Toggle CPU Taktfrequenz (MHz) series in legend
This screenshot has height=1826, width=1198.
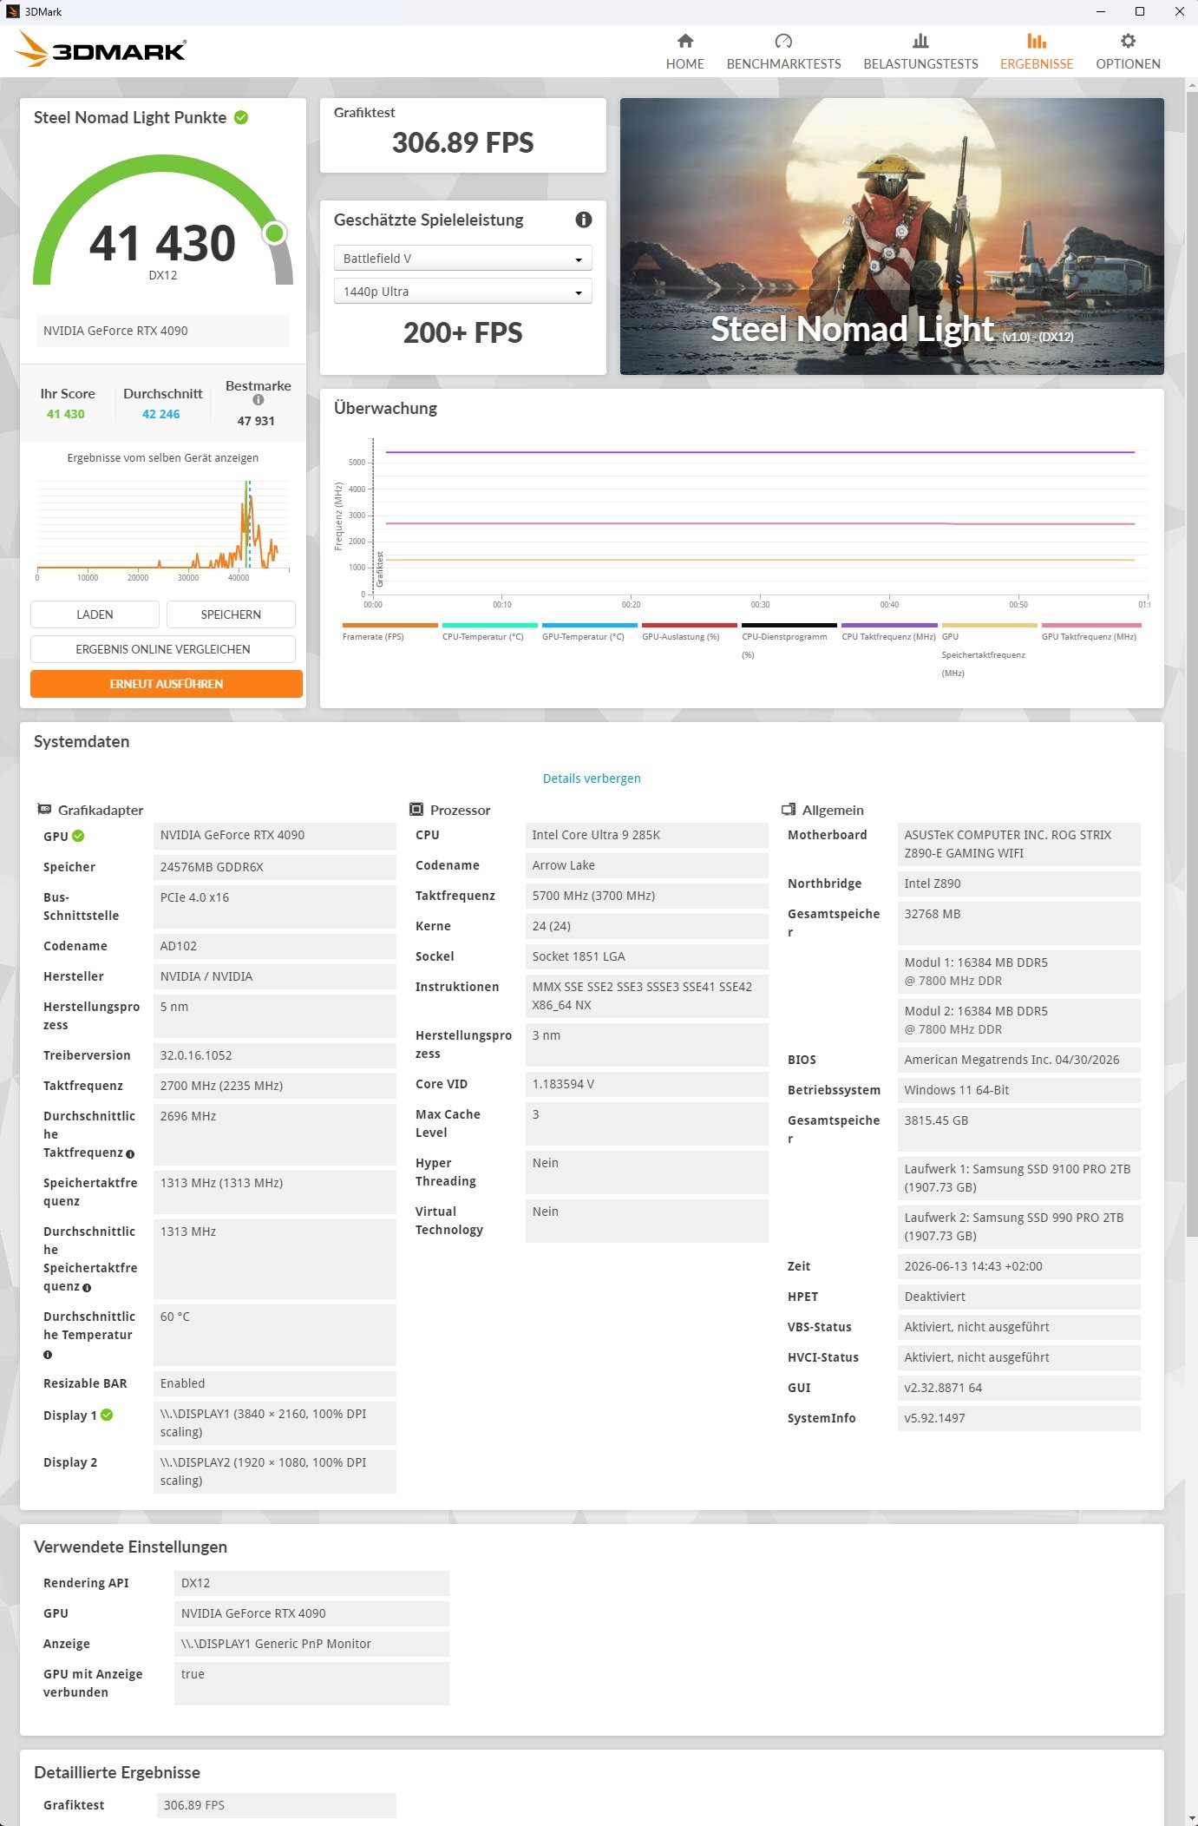(x=889, y=625)
